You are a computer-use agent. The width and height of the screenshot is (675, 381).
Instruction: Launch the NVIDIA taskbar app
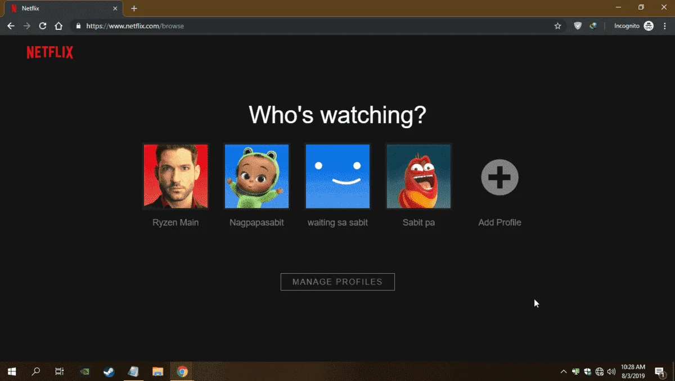pos(85,371)
